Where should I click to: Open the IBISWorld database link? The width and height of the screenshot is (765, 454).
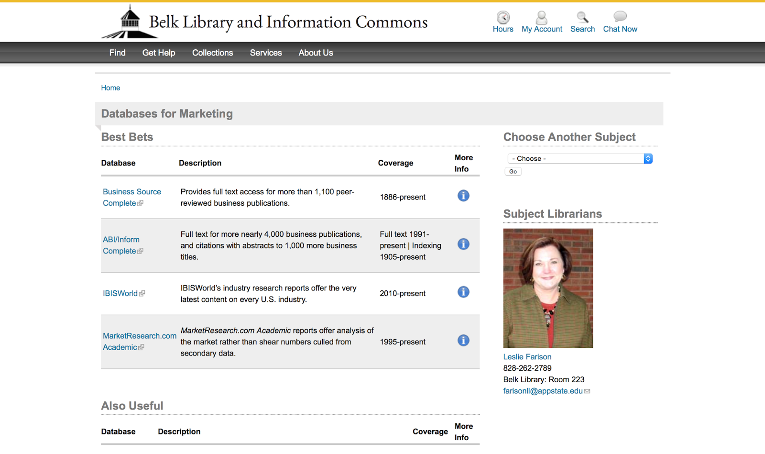(x=120, y=293)
